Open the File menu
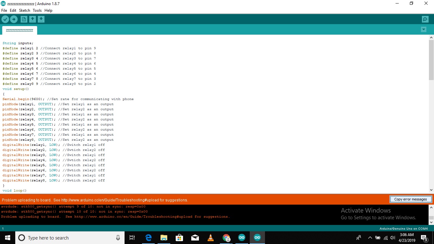This screenshot has width=434, height=244. (4, 10)
